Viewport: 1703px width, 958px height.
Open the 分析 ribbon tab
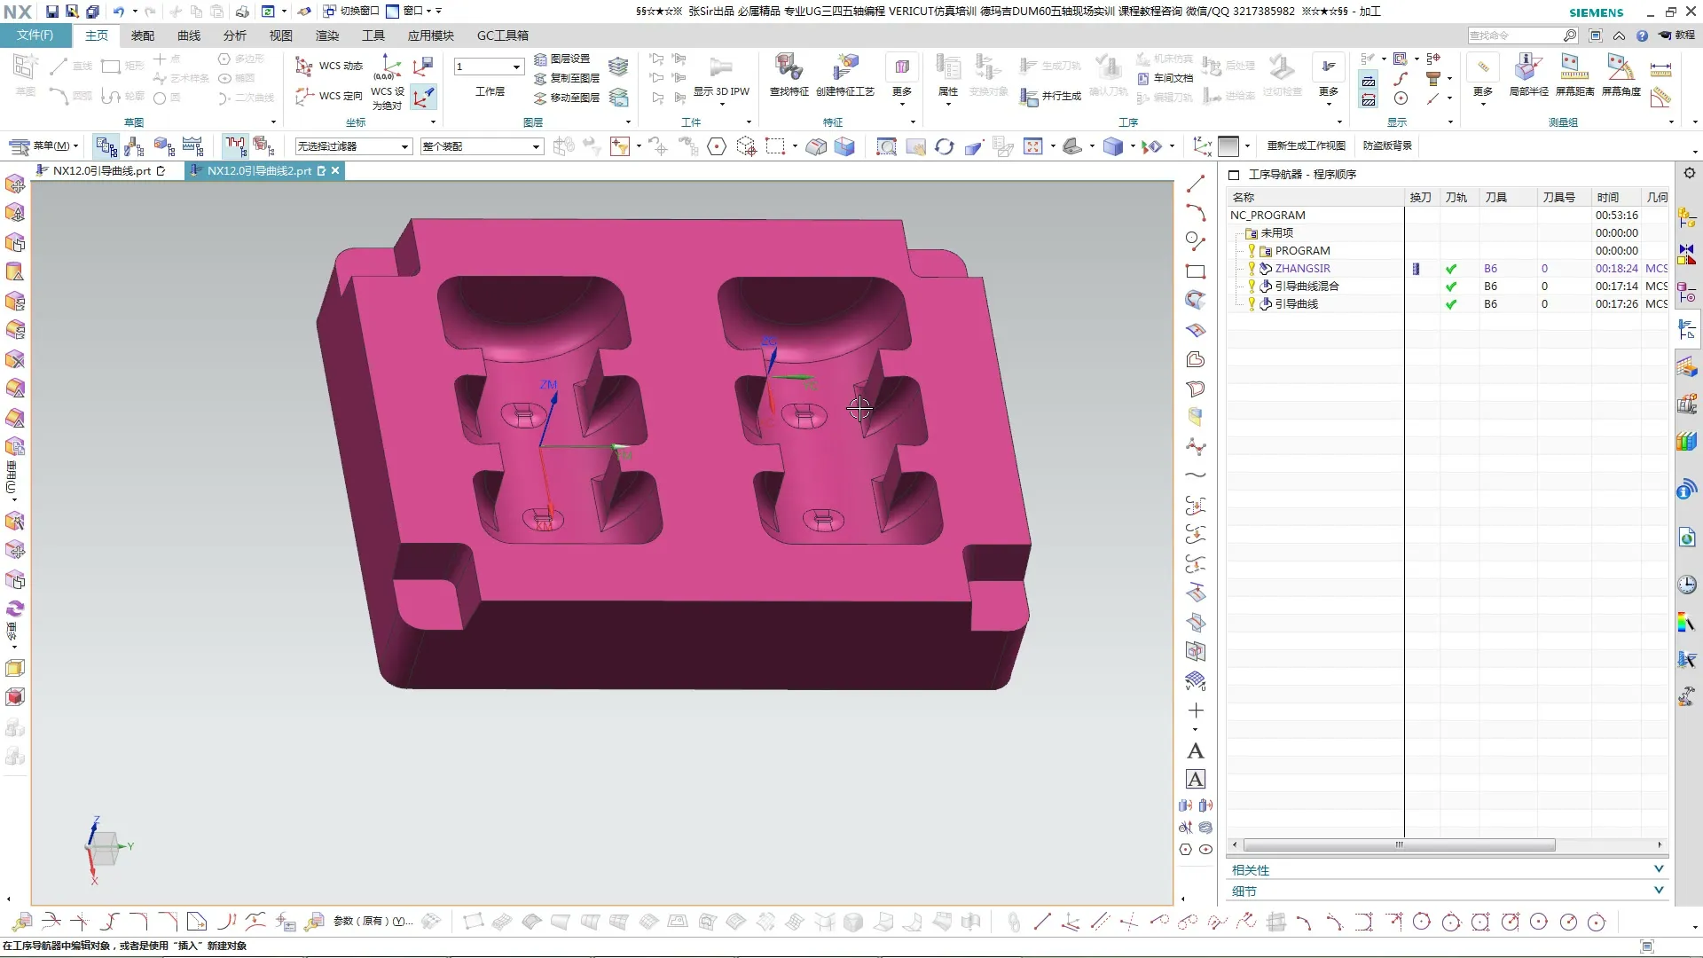234,35
